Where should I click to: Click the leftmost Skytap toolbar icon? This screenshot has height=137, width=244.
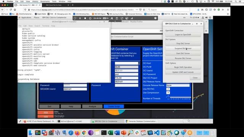(75, 18)
